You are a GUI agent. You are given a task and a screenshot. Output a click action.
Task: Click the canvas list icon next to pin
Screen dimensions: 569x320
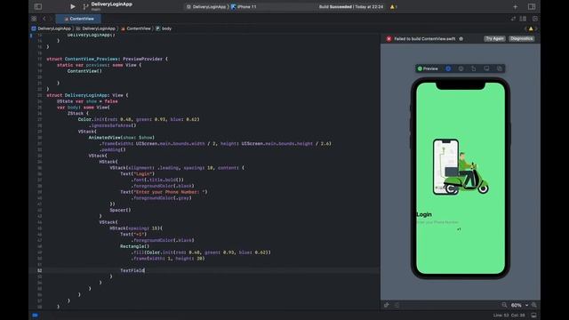pos(397,305)
